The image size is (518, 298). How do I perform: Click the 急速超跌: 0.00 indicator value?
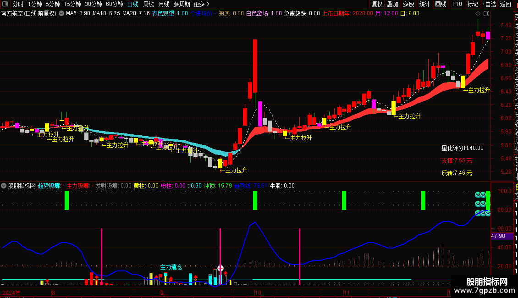click(302, 14)
